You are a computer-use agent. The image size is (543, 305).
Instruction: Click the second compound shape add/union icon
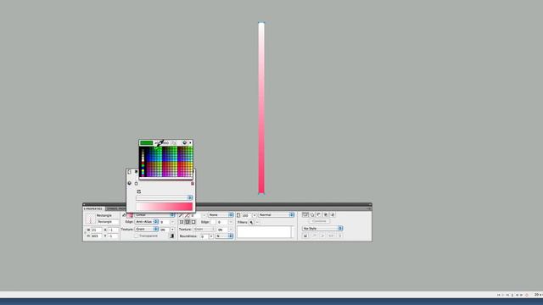coord(312,214)
